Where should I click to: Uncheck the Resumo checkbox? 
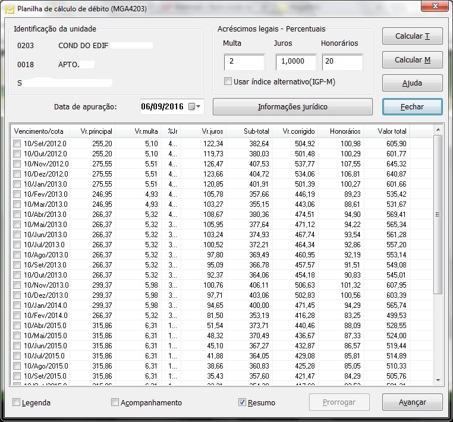tap(242, 402)
